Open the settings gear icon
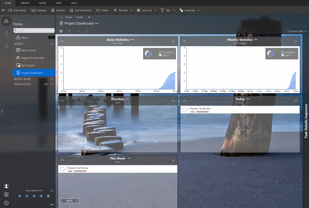 (6, 203)
